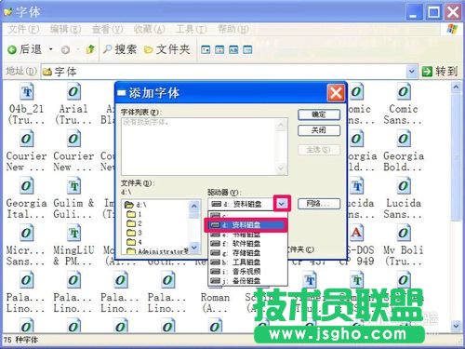Select the Administrator folder in the list
The image size is (465, 349).
point(157,251)
